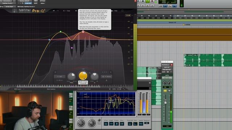Click the Record button in Pro Tools transport

[152, 1]
